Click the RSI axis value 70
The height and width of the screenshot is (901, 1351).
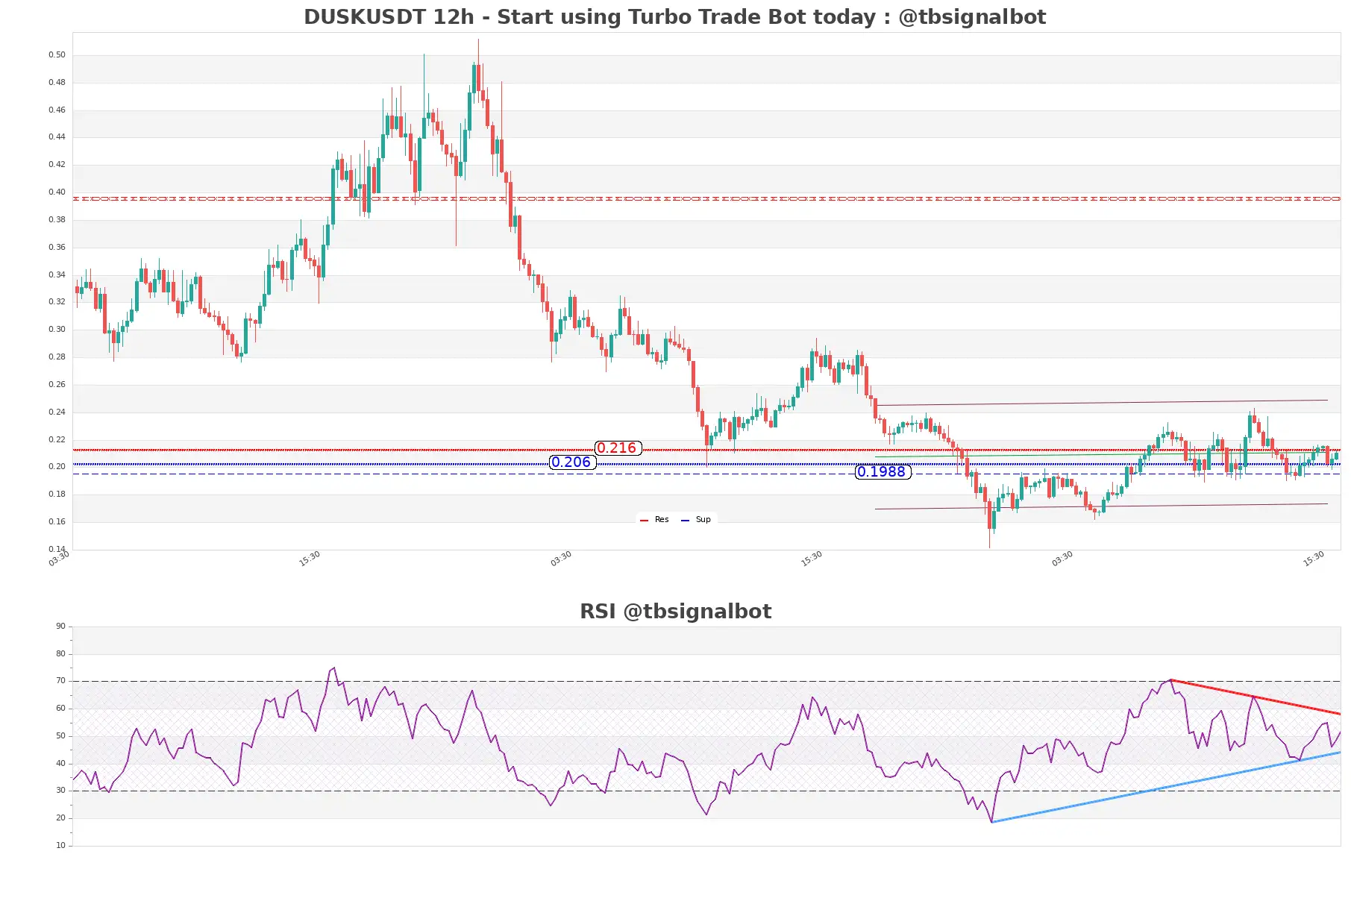point(60,681)
